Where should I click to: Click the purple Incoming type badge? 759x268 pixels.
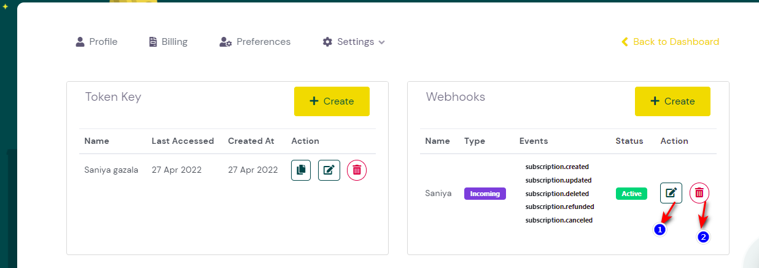click(485, 194)
